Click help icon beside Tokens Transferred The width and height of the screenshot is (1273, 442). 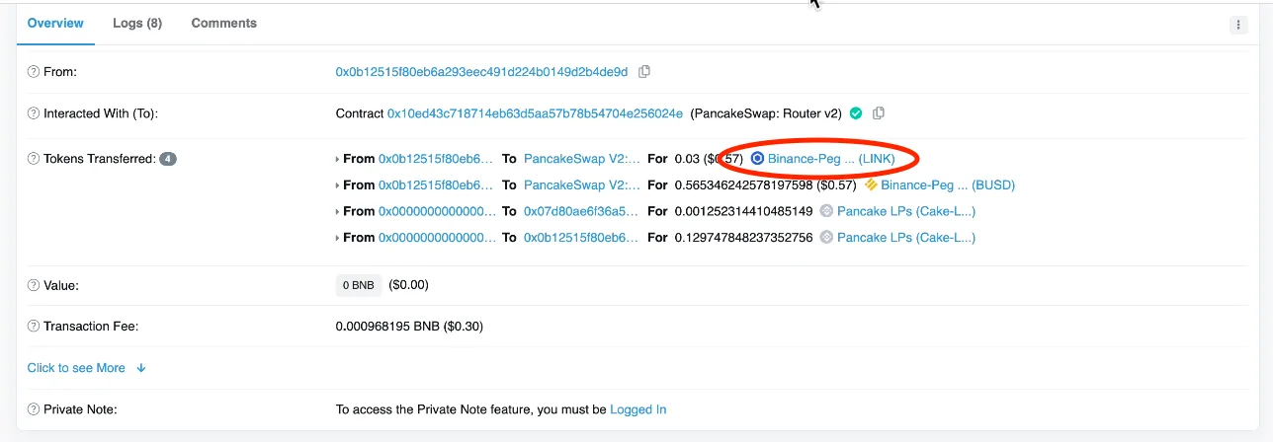point(34,159)
